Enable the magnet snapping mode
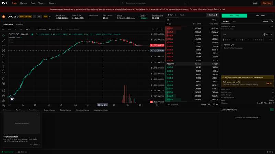Screen dimensions: 275x154 pyautogui.click(x=4, y=90)
